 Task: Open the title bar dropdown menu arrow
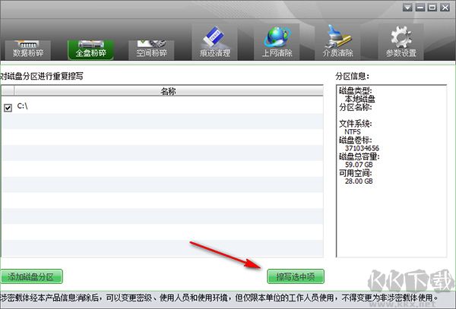pyautogui.click(x=407, y=8)
